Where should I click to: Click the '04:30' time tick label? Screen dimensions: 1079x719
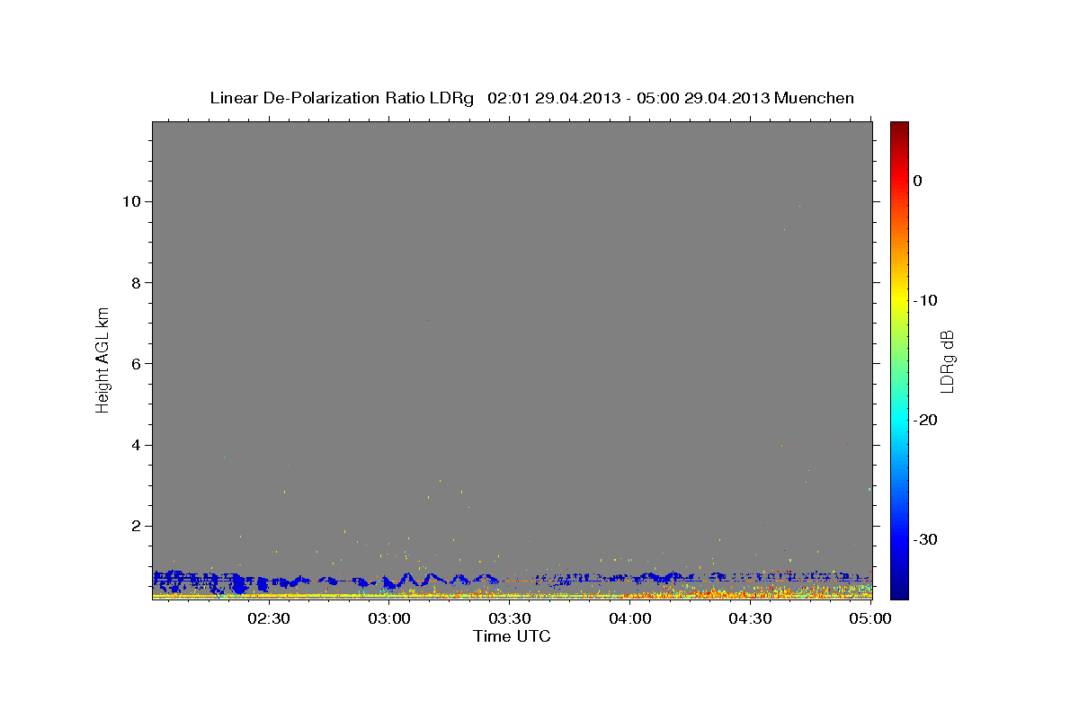[750, 618]
